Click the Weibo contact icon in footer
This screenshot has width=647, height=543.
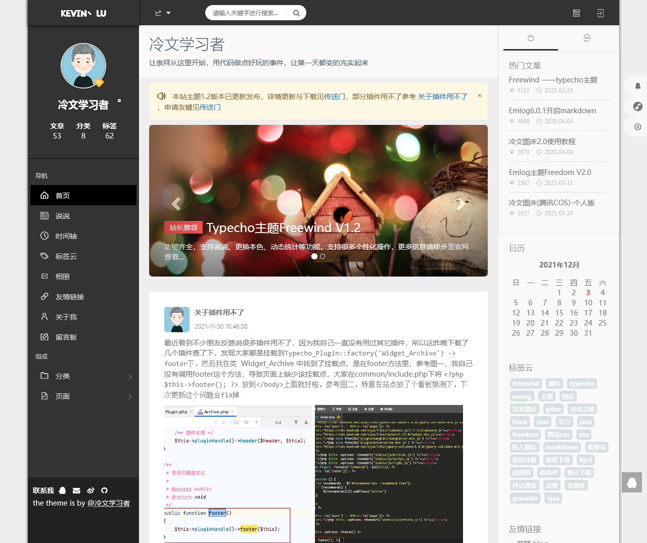(90, 490)
